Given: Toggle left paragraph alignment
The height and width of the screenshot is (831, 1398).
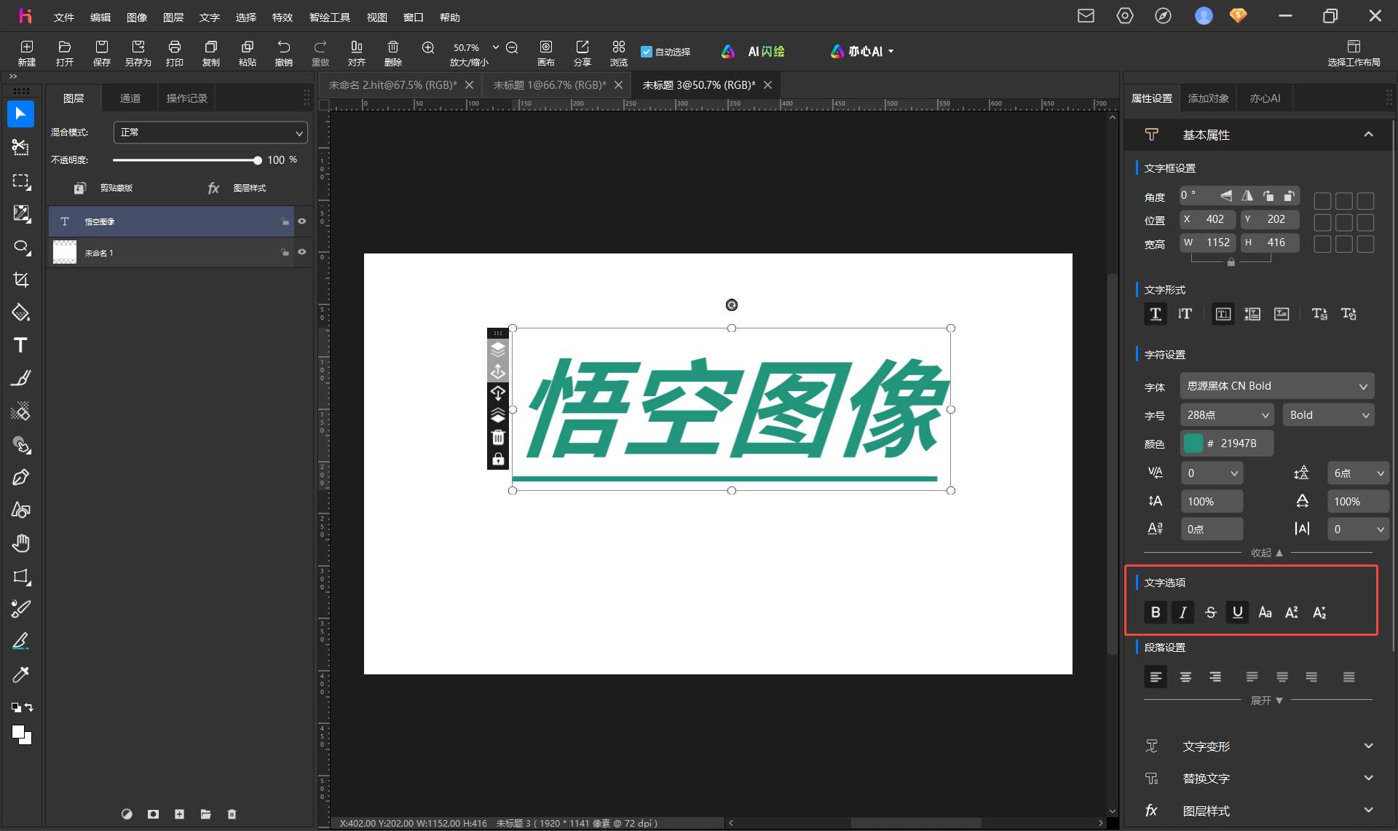Looking at the screenshot, I should coord(1156,677).
